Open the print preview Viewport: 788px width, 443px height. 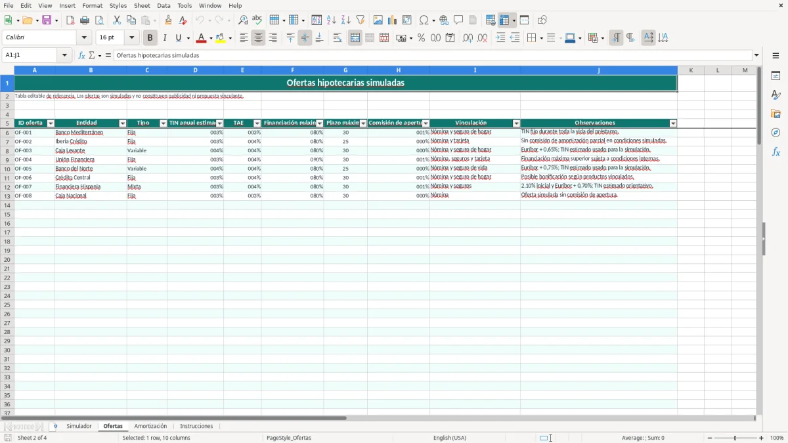coord(99,20)
